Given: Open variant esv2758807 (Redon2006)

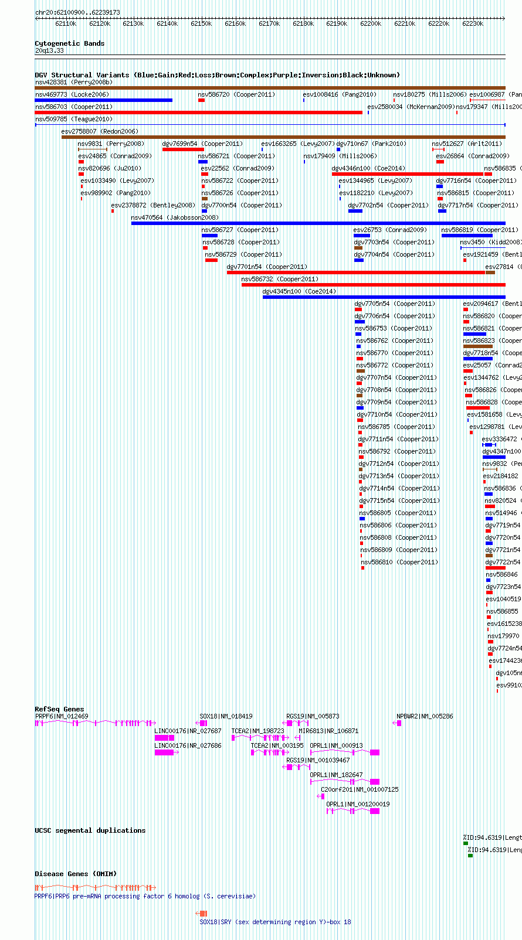Looking at the screenshot, I should coord(100,131).
